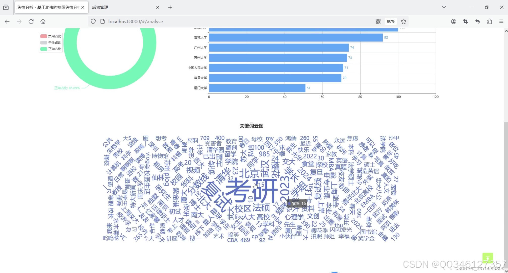Reload the page with the refresh icon
This screenshot has width=508, height=273.
click(31, 21)
